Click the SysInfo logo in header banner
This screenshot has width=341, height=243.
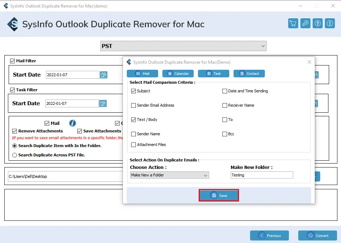(13, 24)
